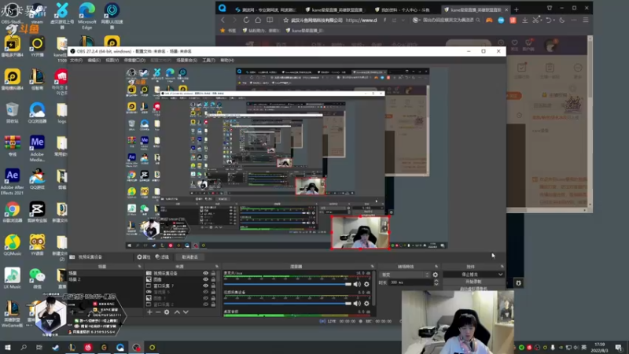This screenshot has height=354, width=629.
Task: Lock the 图像 source
Action: tap(213, 279)
